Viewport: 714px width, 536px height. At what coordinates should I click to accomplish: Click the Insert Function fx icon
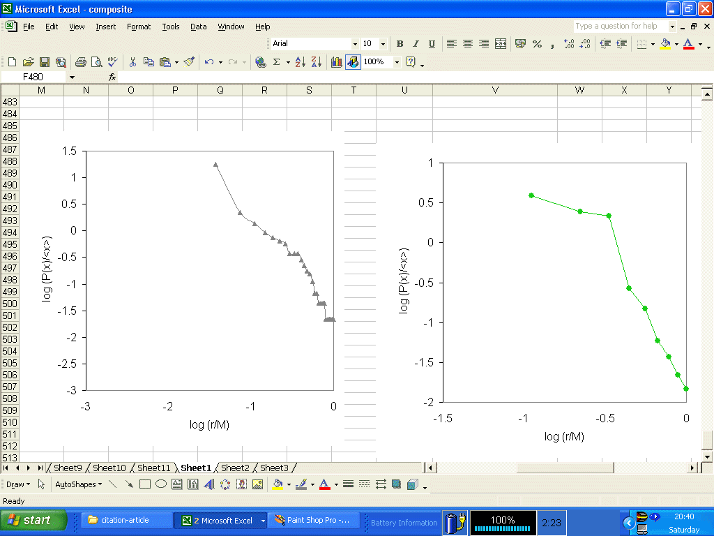click(x=112, y=77)
